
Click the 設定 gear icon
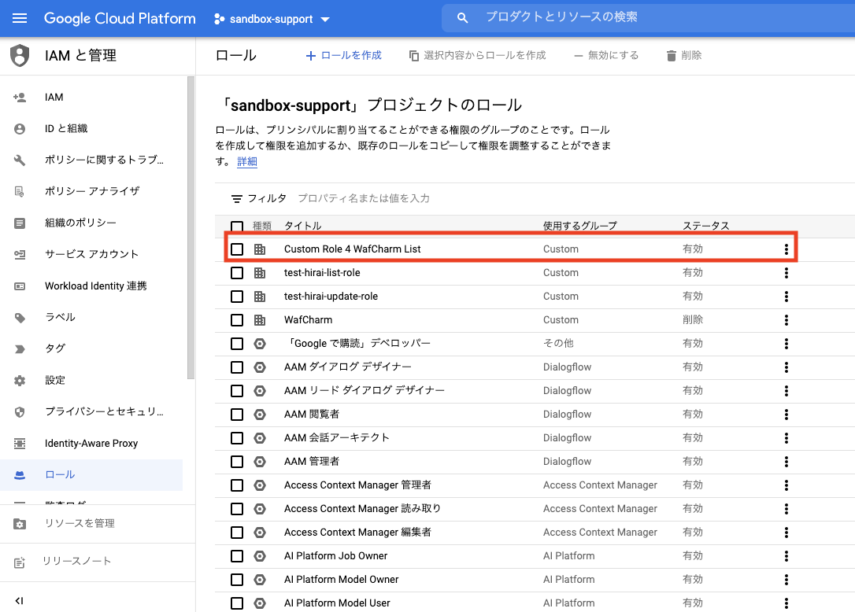coord(20,381)
